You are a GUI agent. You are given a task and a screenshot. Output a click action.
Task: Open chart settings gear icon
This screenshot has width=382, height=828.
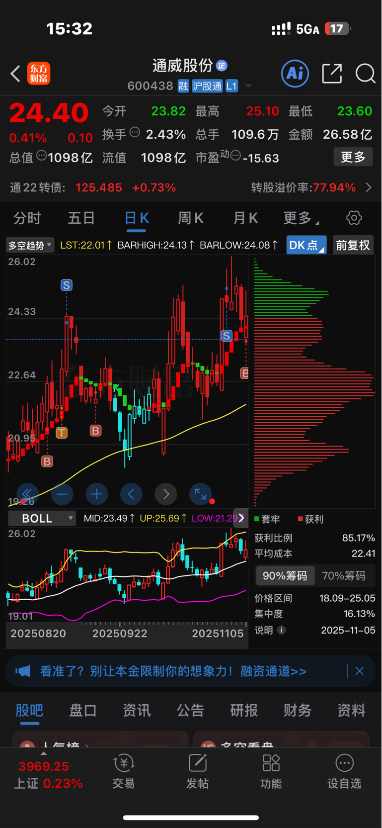pyautogui.click(x=354, y=218)
